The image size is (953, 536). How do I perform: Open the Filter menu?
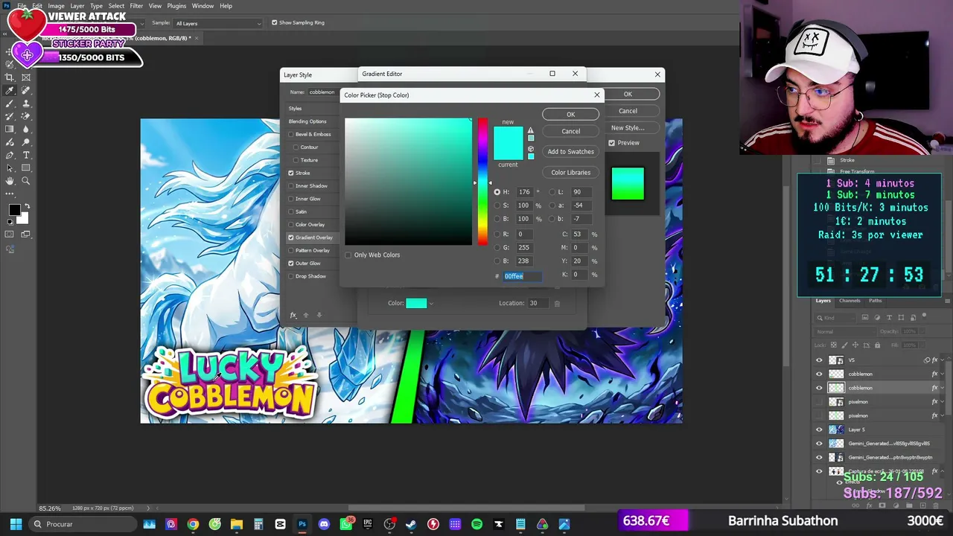136,6
